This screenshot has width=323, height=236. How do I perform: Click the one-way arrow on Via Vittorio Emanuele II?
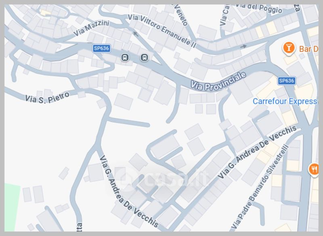point(135,34)
